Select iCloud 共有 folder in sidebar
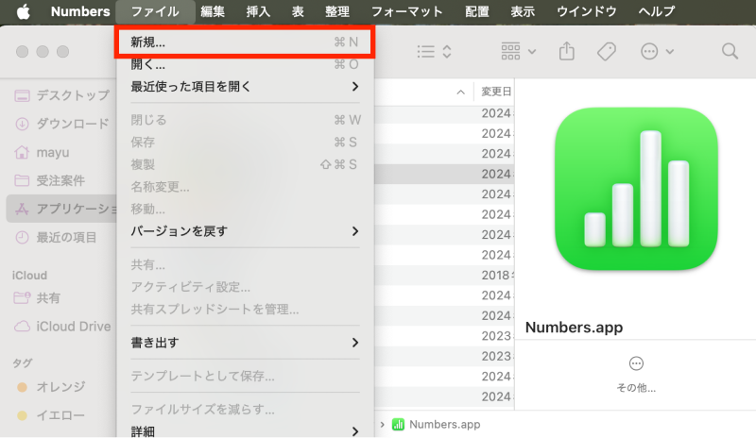 [62, 298]
